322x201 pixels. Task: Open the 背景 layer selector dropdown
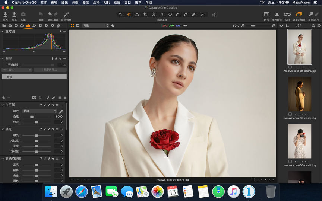95,26
